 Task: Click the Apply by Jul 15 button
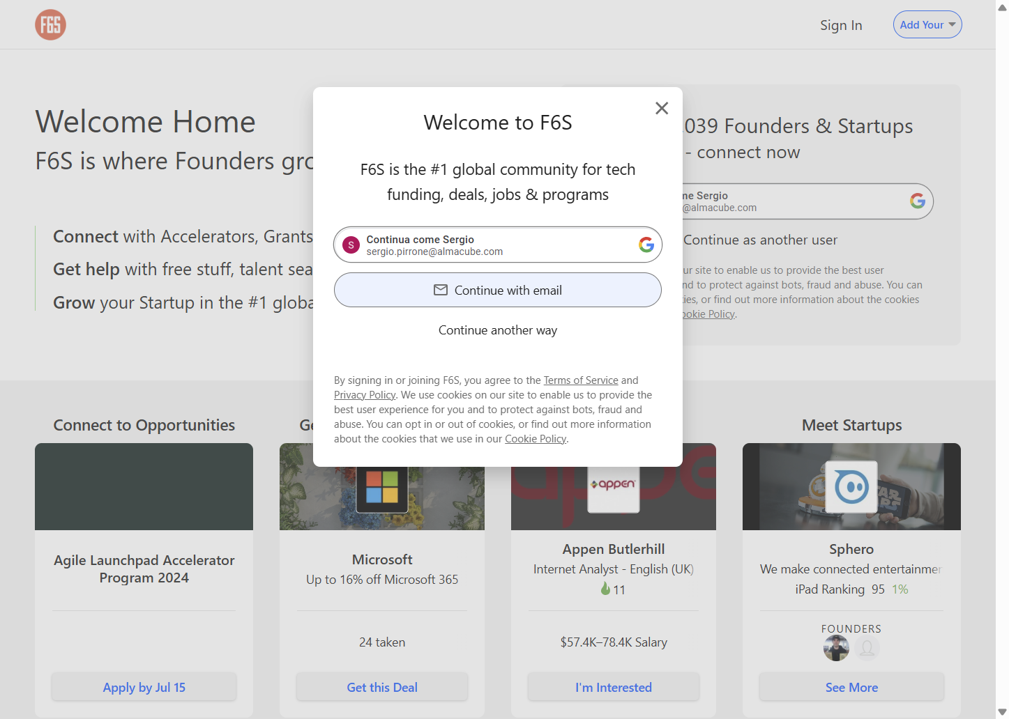(x=144, y=687)
